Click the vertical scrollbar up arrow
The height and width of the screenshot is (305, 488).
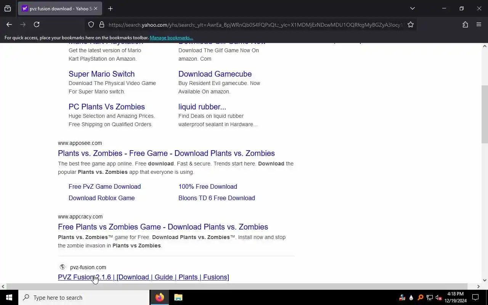pyautogui.click(x=485, y=46)
